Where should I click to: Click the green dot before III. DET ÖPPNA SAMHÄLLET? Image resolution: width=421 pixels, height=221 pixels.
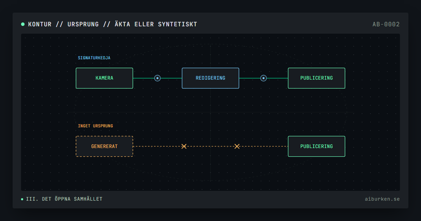pos(22,199)
